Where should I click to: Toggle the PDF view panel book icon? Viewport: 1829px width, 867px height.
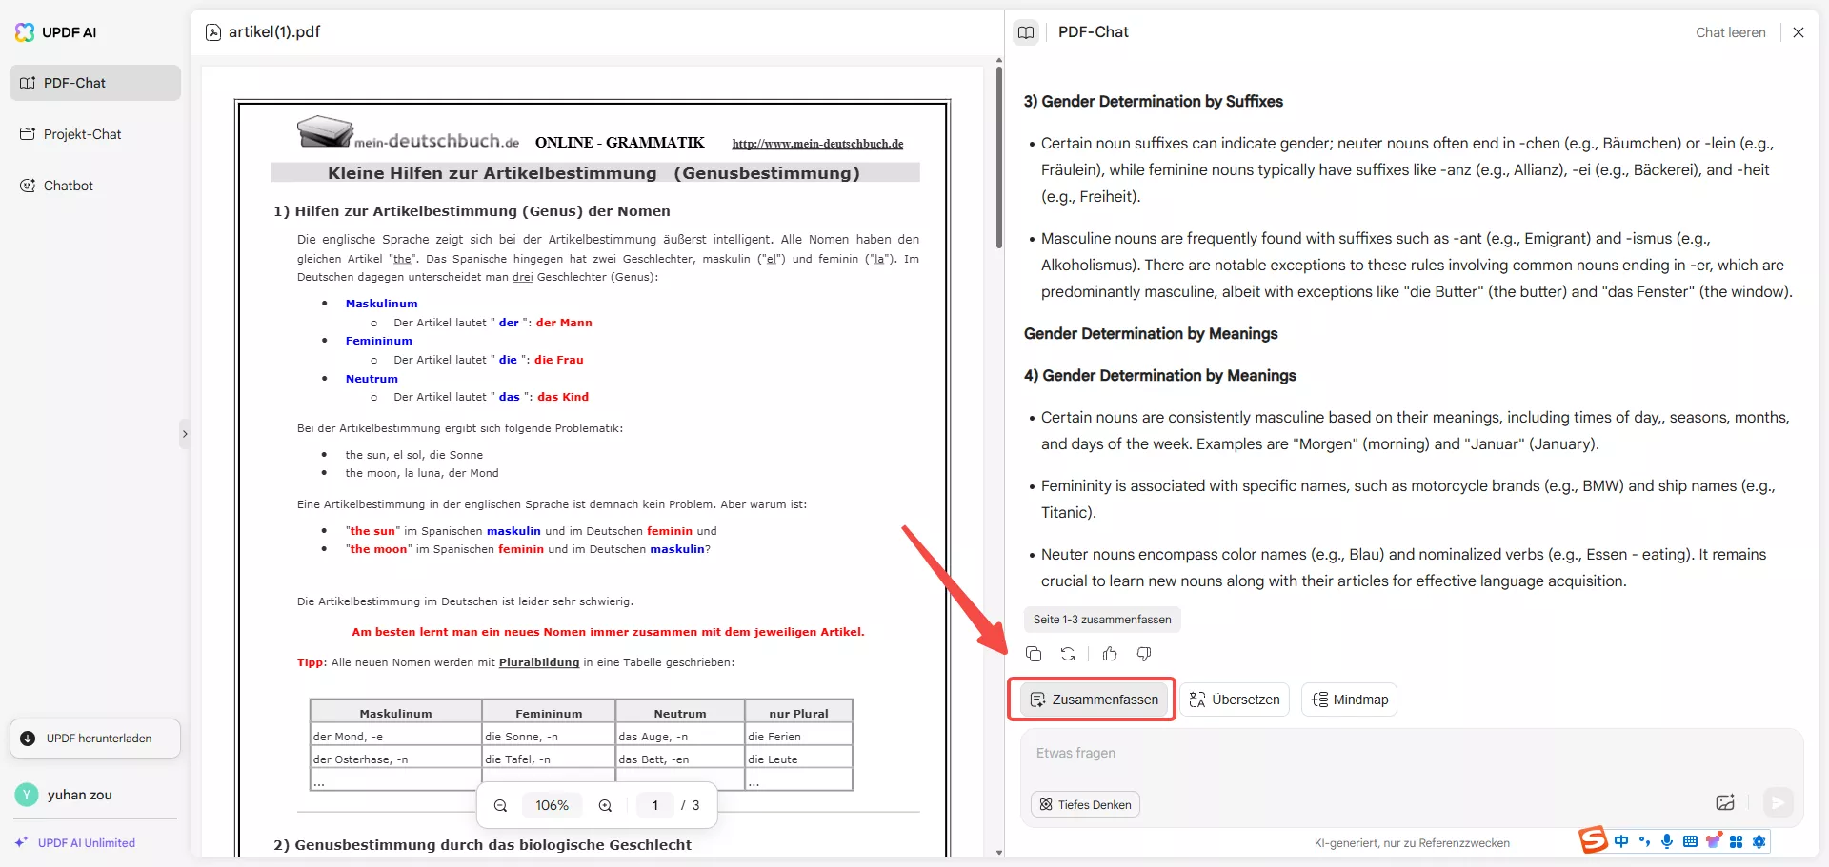click(1026, 32)
